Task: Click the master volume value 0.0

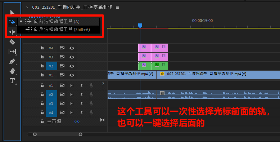Action: pyautogui.click(x=77, y=121)
